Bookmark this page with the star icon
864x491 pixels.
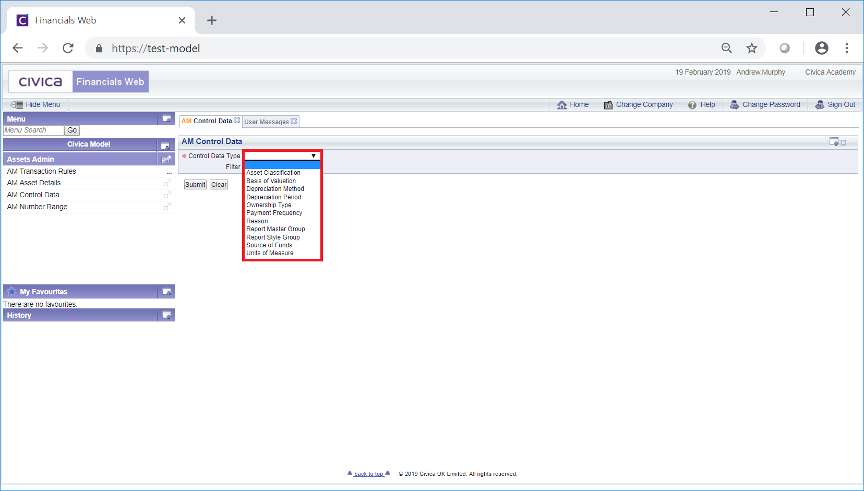[x=751, y=48]
